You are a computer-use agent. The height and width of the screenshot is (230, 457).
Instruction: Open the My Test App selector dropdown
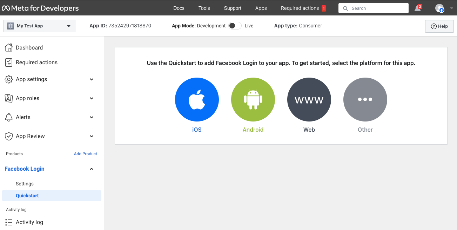coord(39,26)
